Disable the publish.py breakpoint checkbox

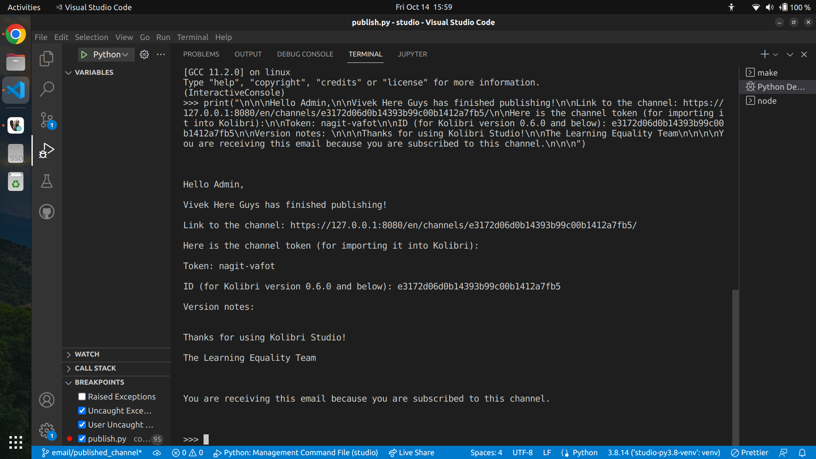(x=82, y=439)
